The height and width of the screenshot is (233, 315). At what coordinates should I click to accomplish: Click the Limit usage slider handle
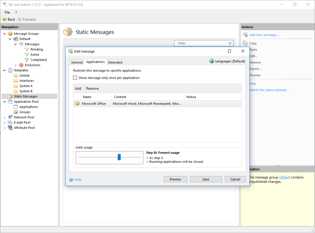119,157
